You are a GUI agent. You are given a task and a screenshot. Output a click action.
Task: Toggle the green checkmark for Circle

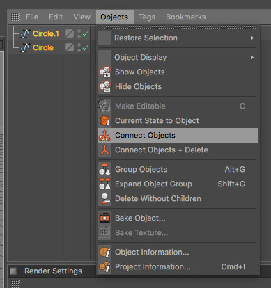[x=86, y=48]
